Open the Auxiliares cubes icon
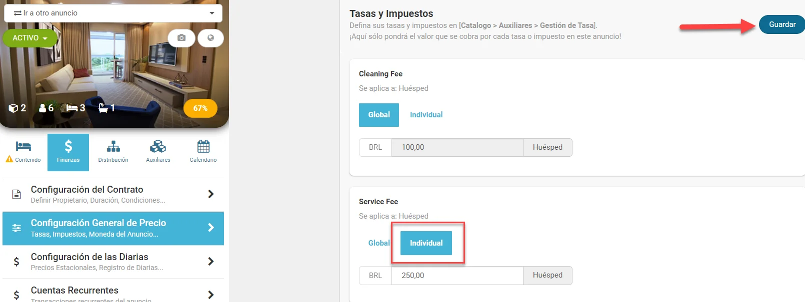Screen dimensions: 805x302 coord(158,147)
